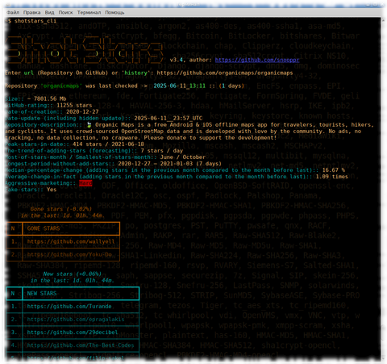Open new star link github.com/The-Best-Codes
Viewport: 387px width, 364px height.
(x=81, y=345)
